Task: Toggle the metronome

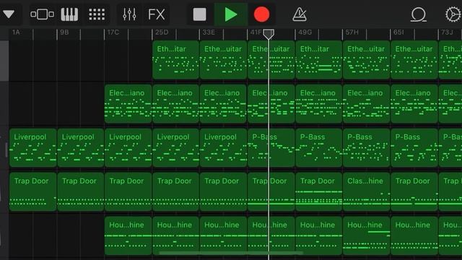Action: tap(300, 14)
